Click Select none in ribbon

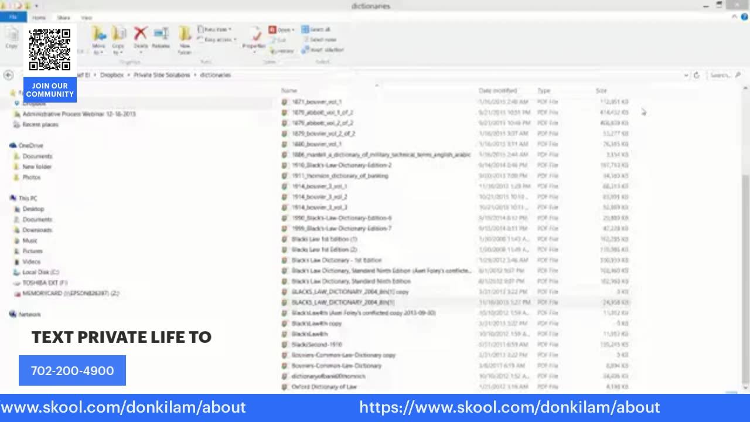(x=319, y=40)
